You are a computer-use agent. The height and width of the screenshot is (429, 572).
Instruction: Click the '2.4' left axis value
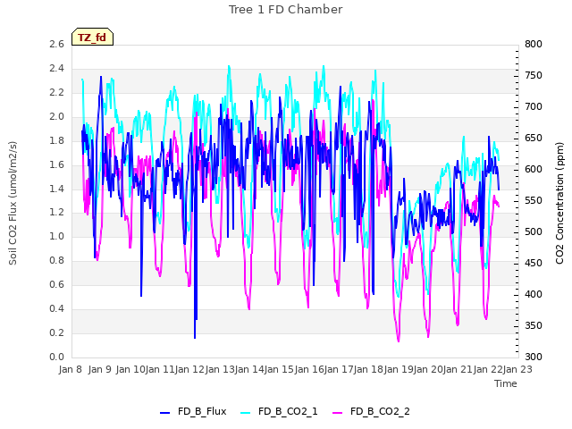click(x=56, y=69)
